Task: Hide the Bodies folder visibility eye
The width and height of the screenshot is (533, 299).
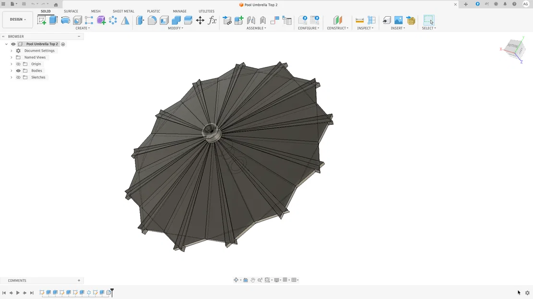Action: tap(18, 70)
